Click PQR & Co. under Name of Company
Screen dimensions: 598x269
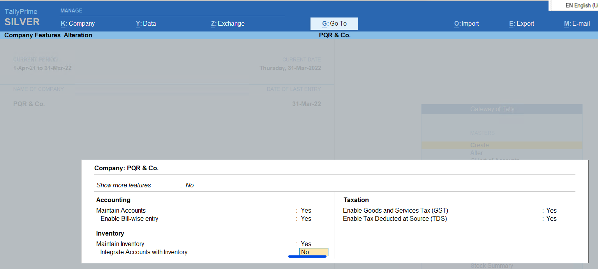(x=29, y=104)
